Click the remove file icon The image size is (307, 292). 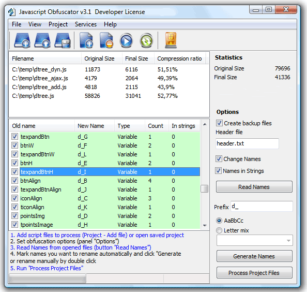[106, 40]
